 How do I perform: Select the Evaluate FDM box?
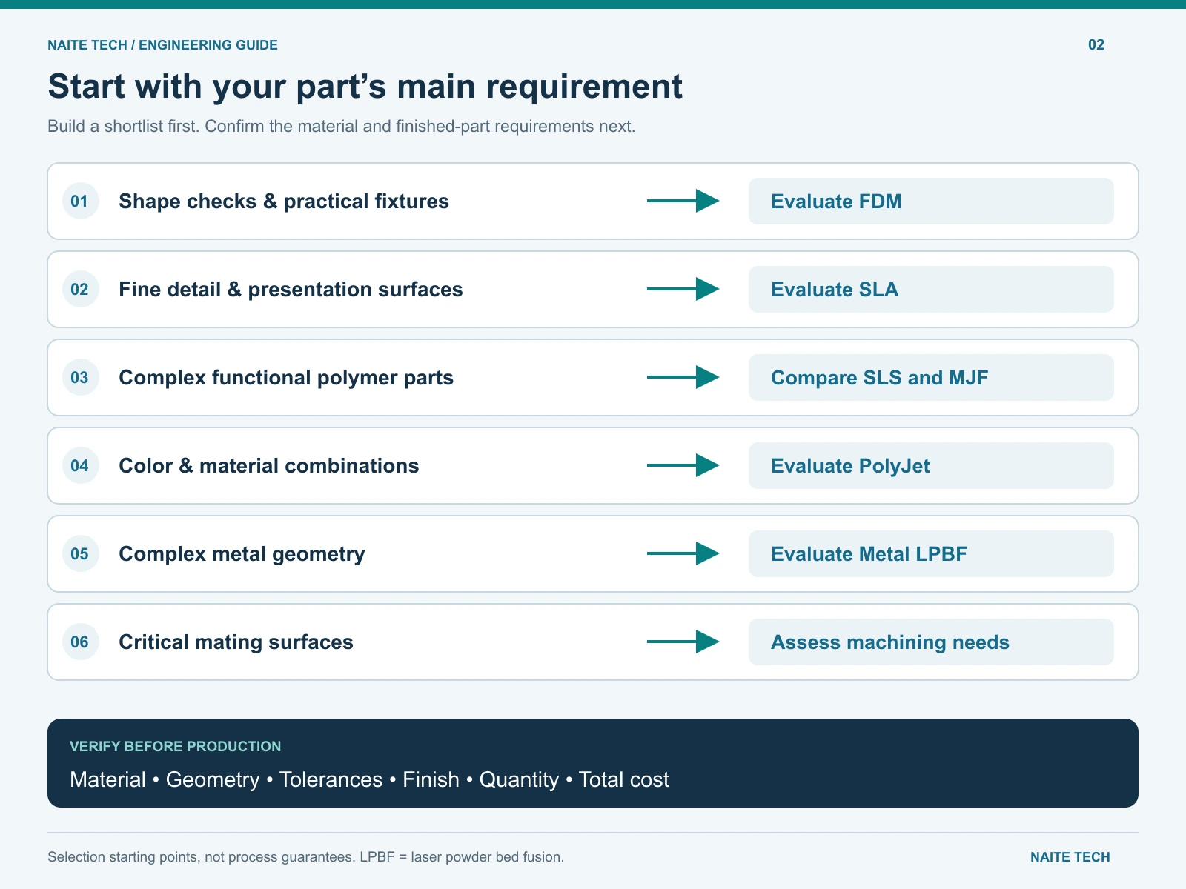click(x=931, y=201)
